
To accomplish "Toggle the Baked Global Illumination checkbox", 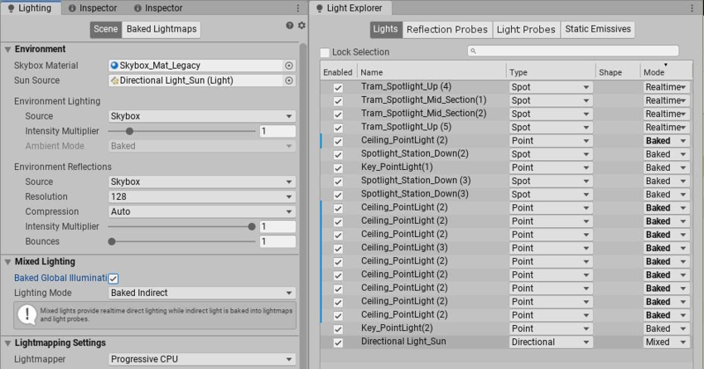I will (113, 279).
